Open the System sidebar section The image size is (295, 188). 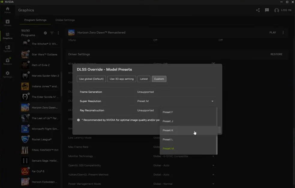click(x=8, y=49)
